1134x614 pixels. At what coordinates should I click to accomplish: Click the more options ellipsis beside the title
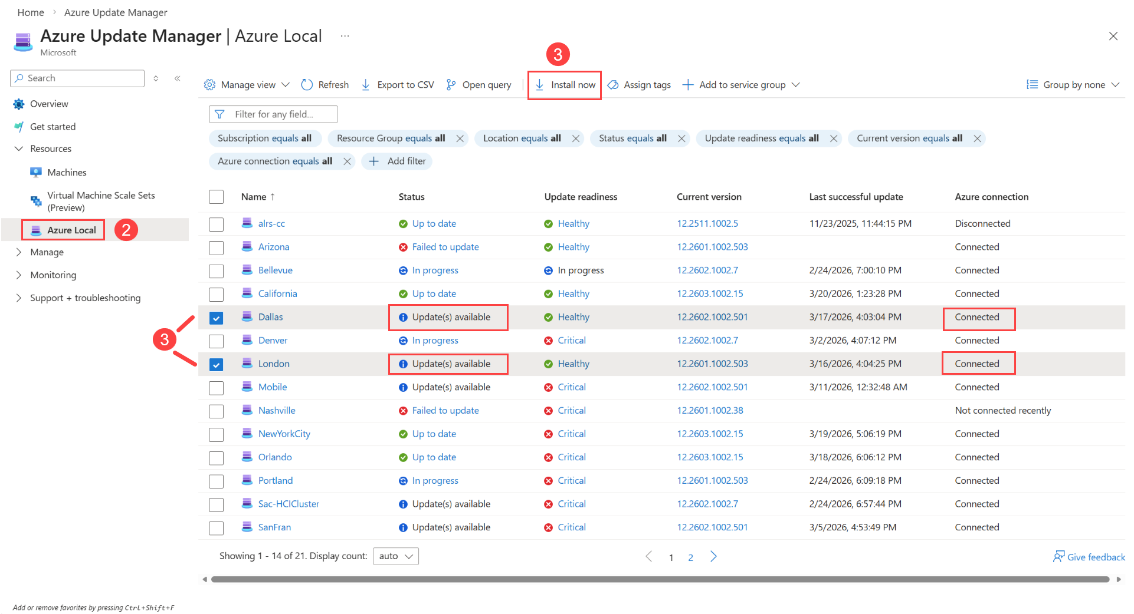click(345, 36)
